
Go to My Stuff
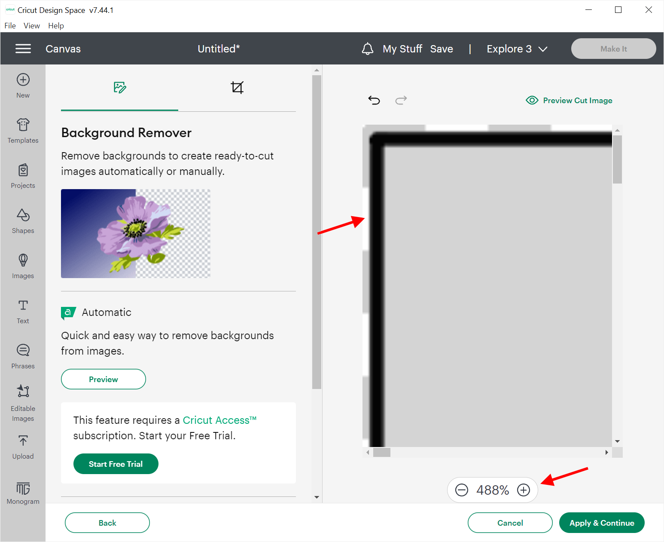tap(402, 49)
